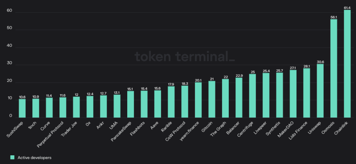The width and height of the screenshot is (356, 164).
Task: Select the PancakeSwap bar at 15.1
Action: click(130, 104)
